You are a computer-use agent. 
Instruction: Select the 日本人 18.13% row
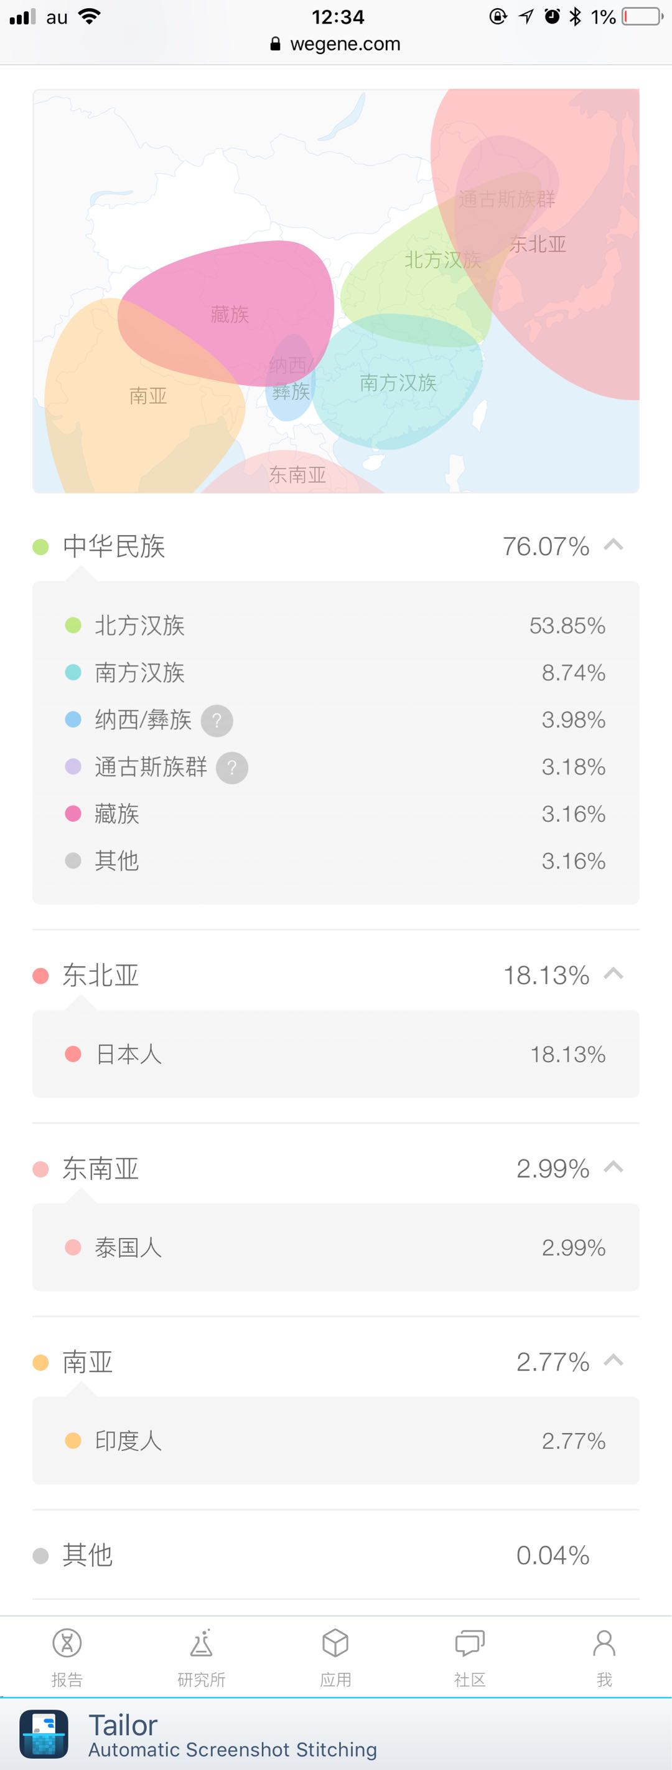[335, 1054]
